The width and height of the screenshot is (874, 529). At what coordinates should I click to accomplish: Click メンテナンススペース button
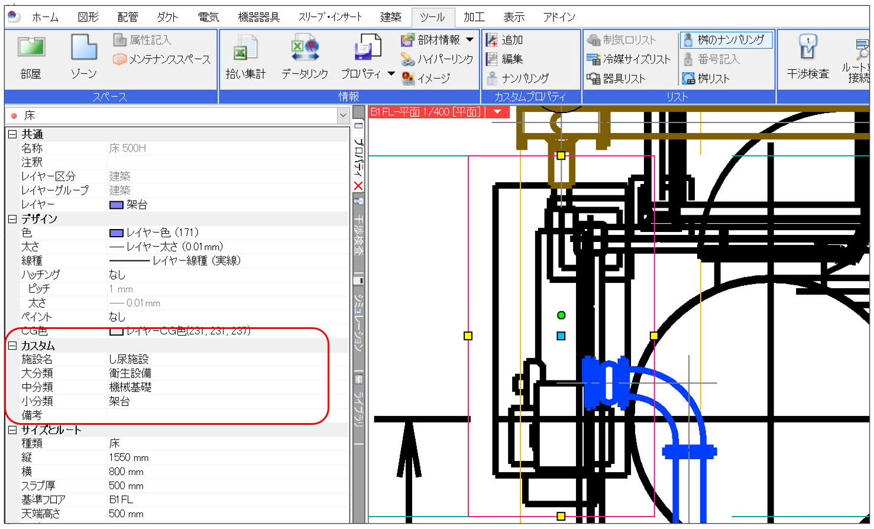click(162, 59)
